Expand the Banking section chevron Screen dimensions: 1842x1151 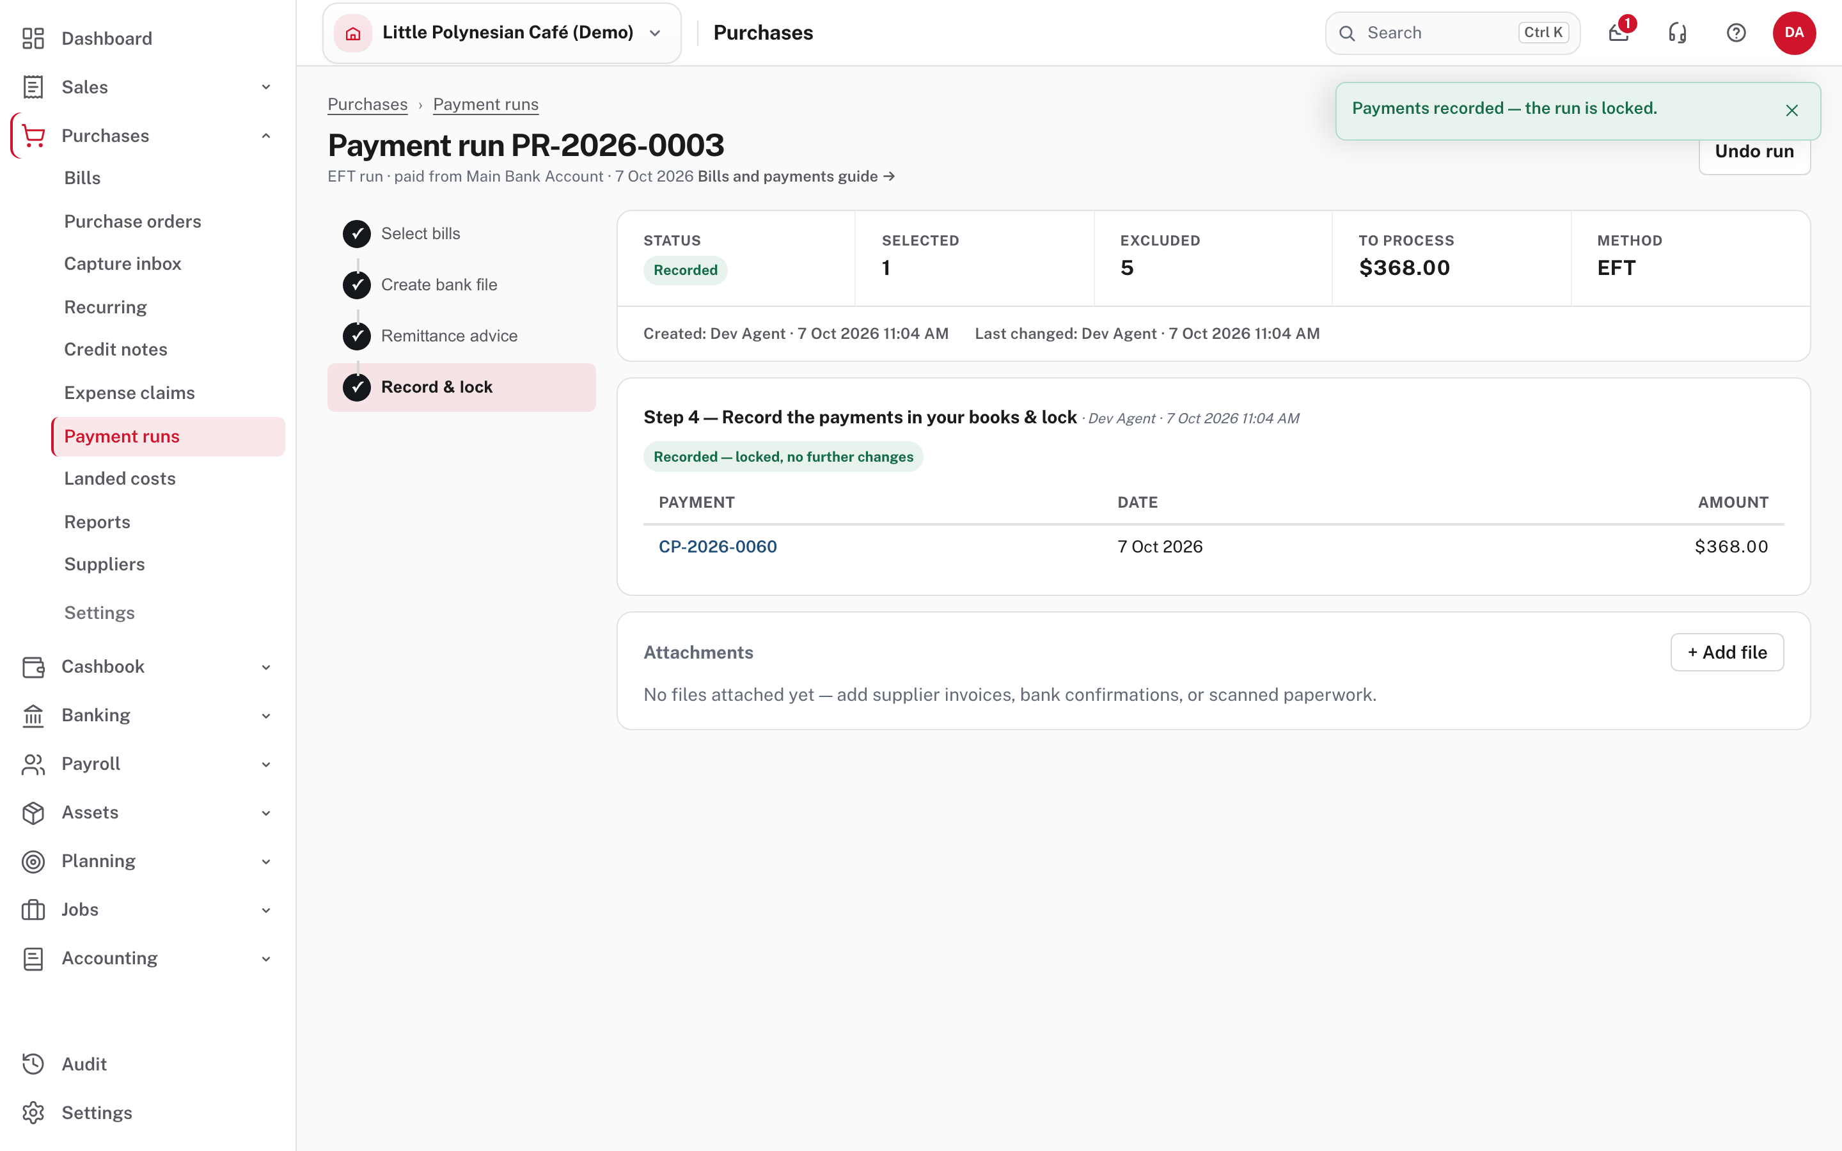265,716
